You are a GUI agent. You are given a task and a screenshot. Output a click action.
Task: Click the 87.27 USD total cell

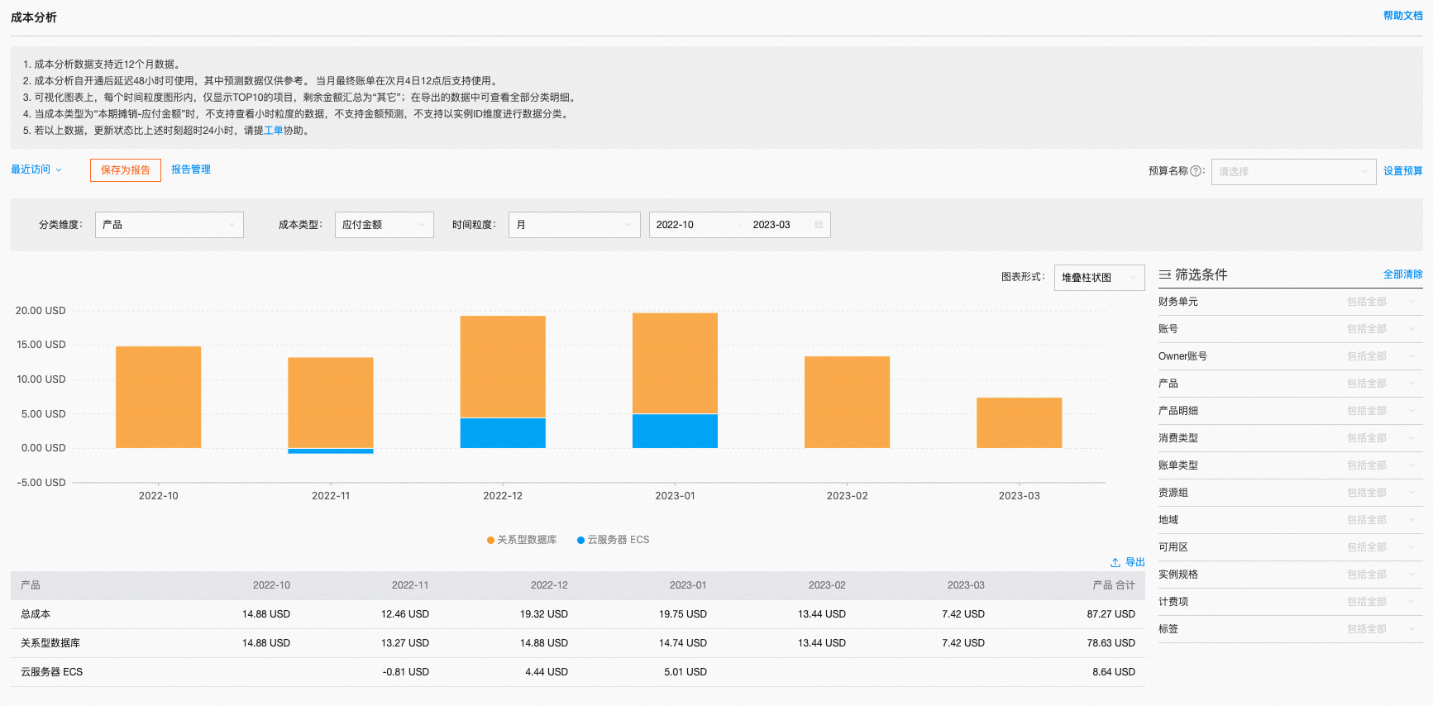click(x=1111, y=614)
